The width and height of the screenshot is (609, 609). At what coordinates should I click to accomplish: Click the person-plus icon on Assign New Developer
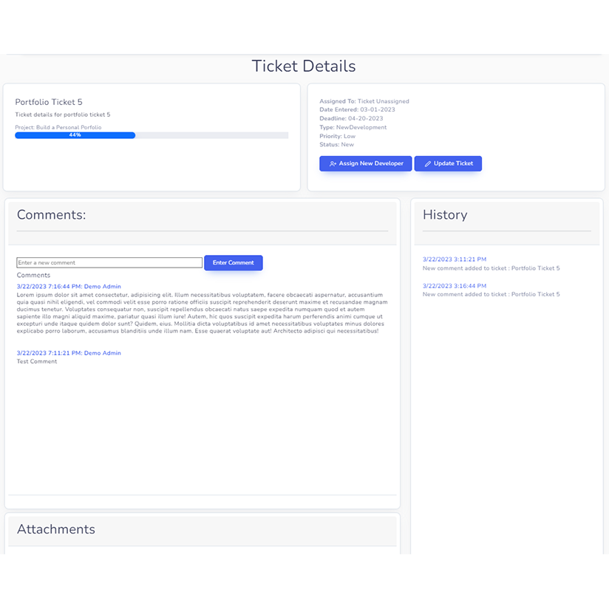[333, 164]
